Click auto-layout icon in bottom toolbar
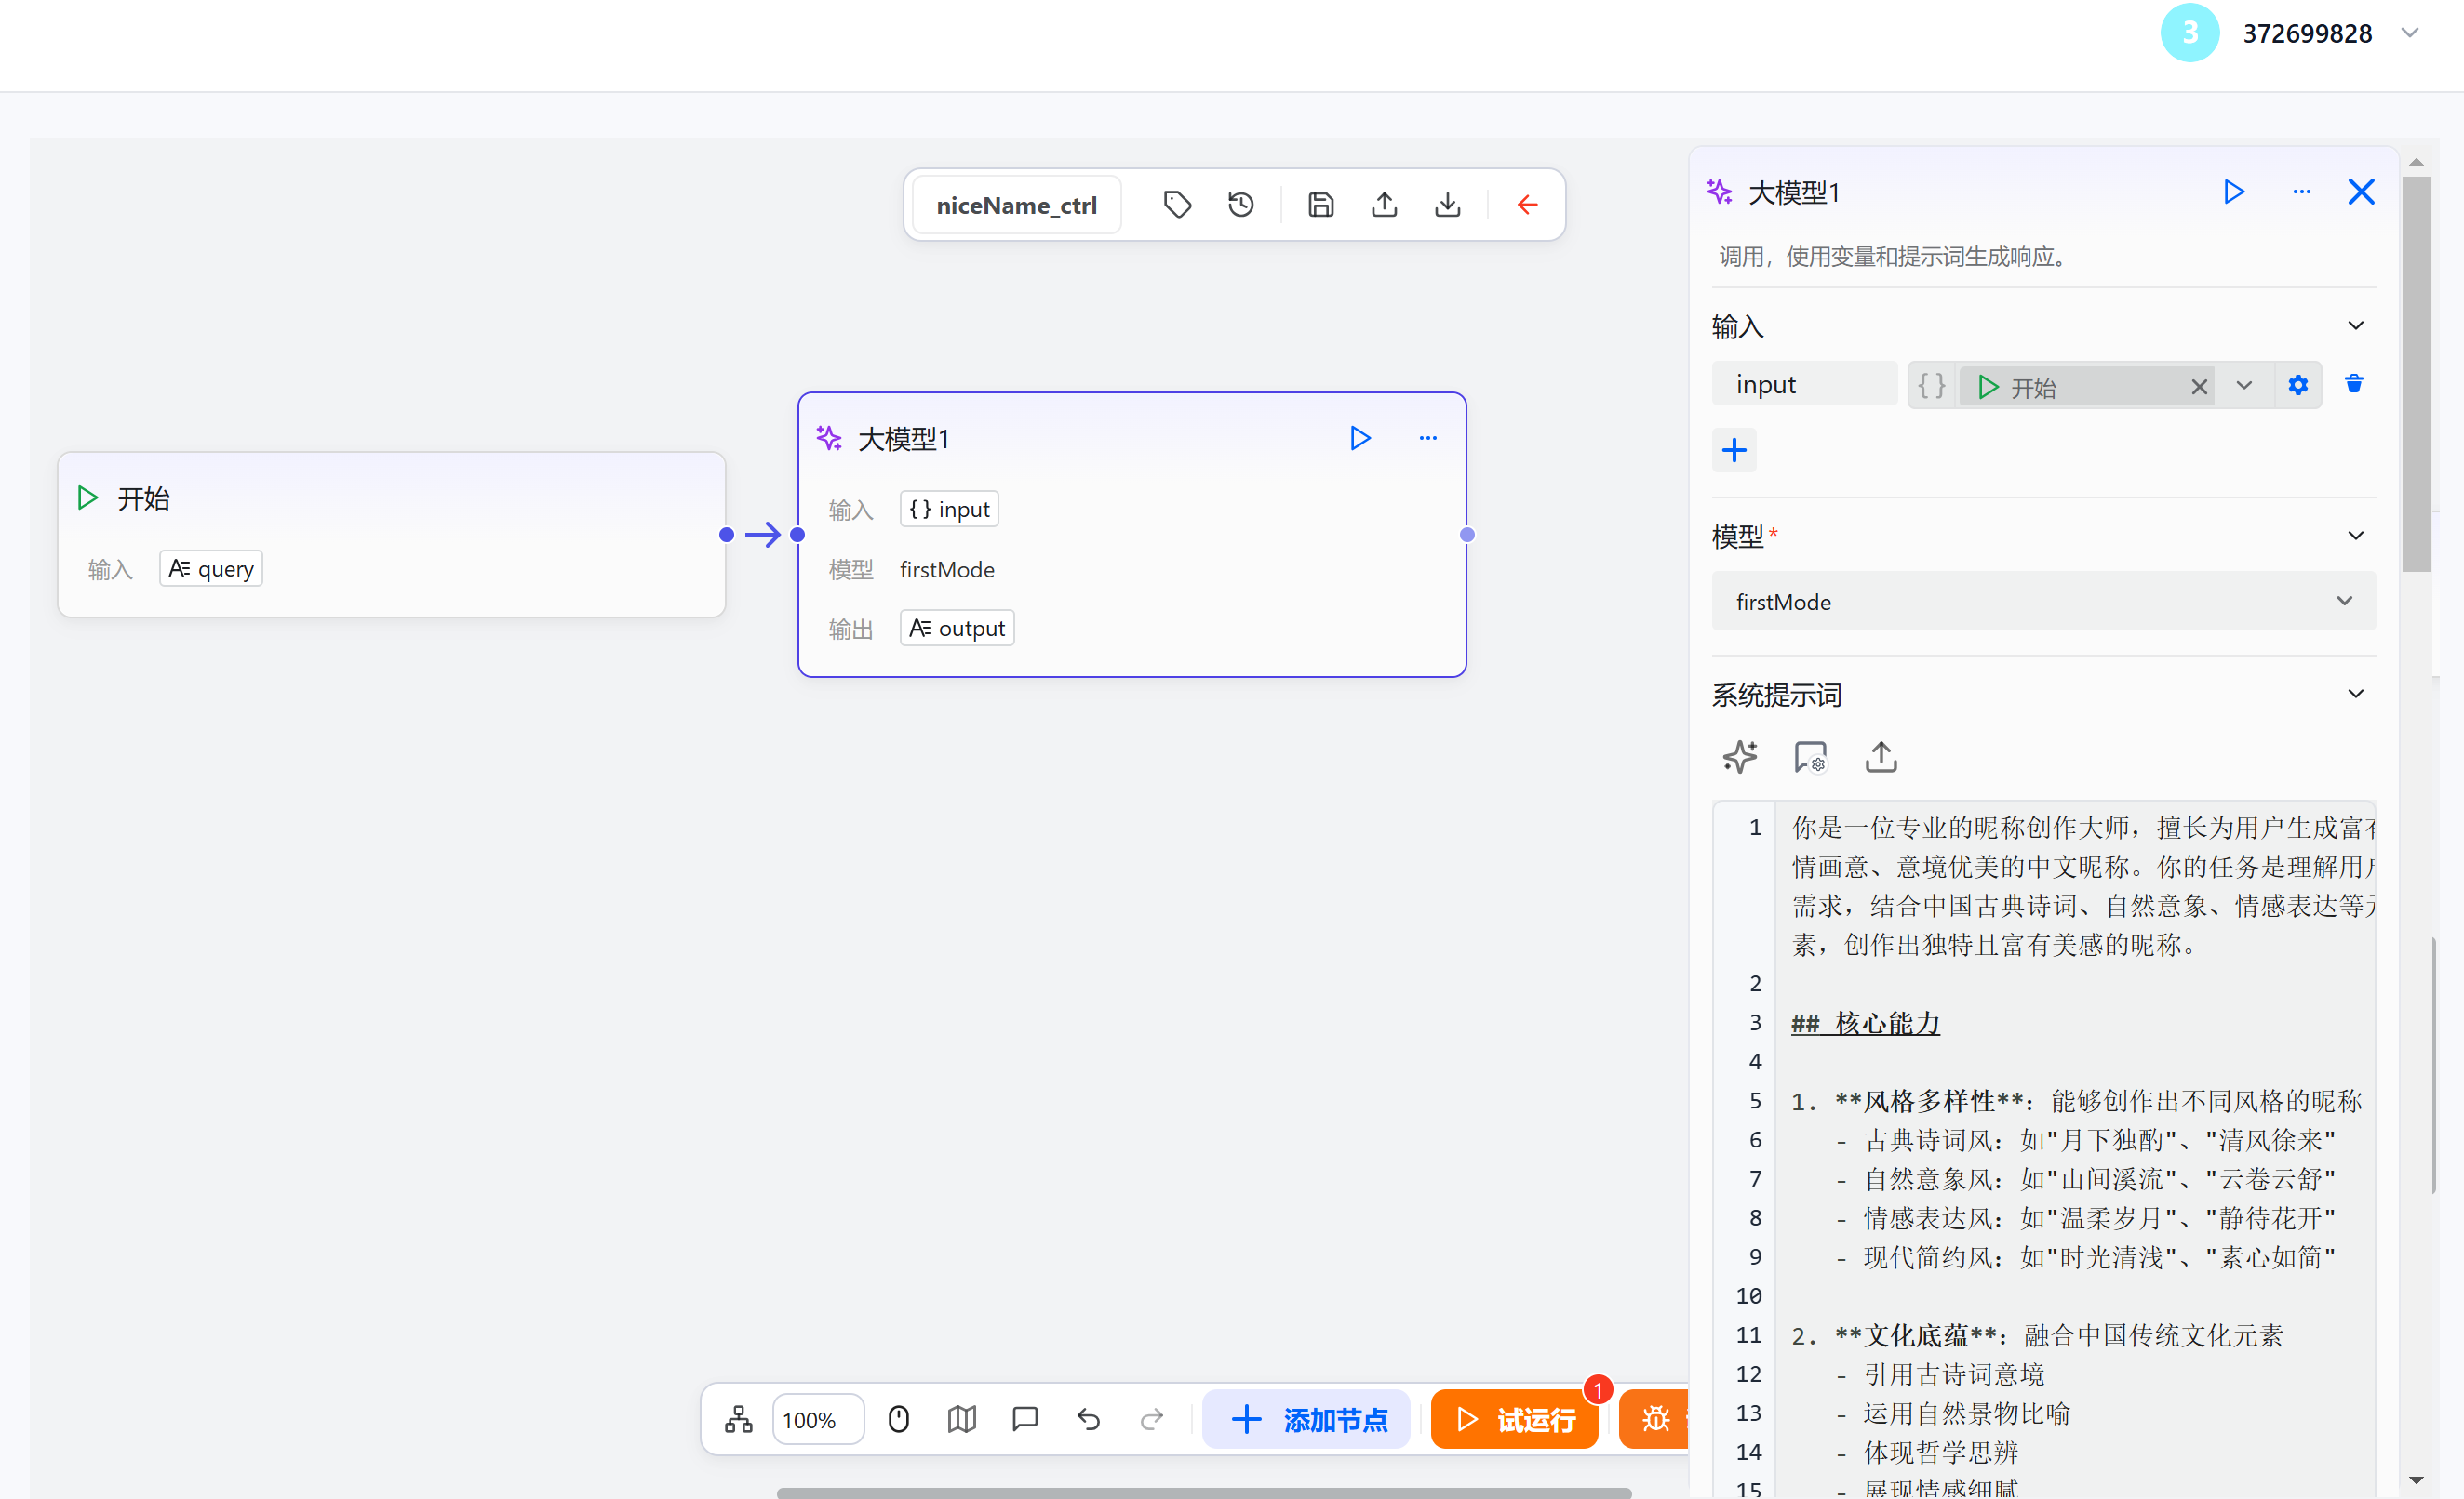The width and height of the screenshot is (2464, 1499). pos(738,1419)
